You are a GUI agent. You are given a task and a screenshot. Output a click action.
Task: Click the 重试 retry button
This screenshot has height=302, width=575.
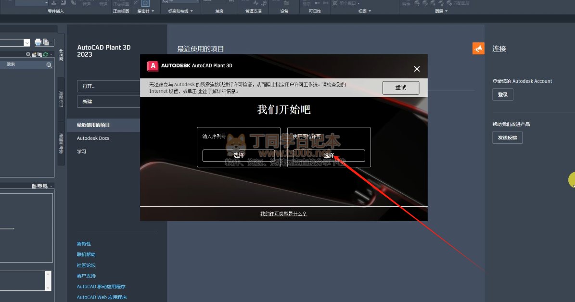tap(401, 88)
